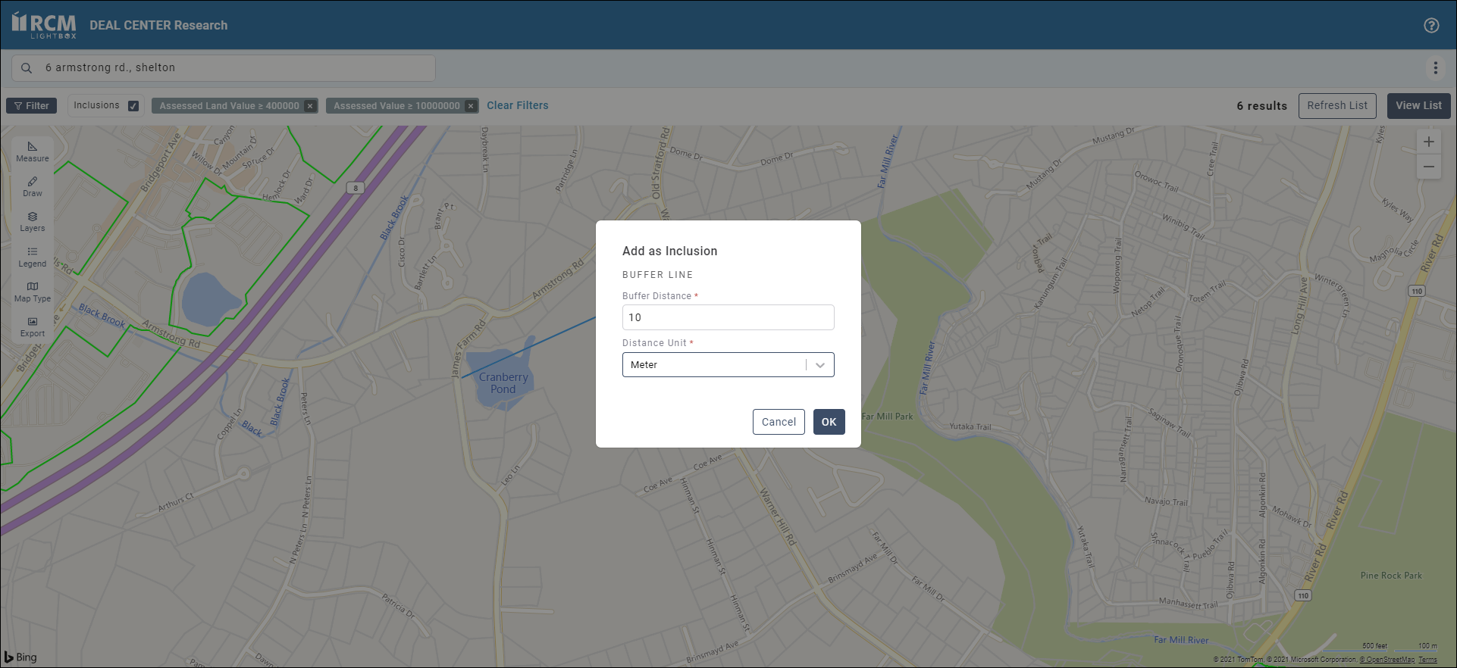Show the map Legend
The height and width of the screenshot is (668, 1457).
[33, 257]
